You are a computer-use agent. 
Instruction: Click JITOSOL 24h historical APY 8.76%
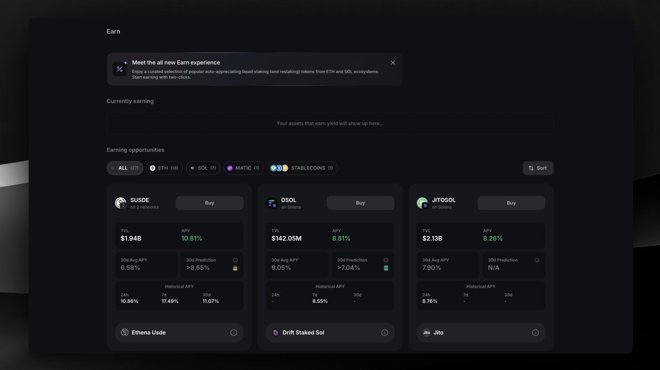click(430, 301)
